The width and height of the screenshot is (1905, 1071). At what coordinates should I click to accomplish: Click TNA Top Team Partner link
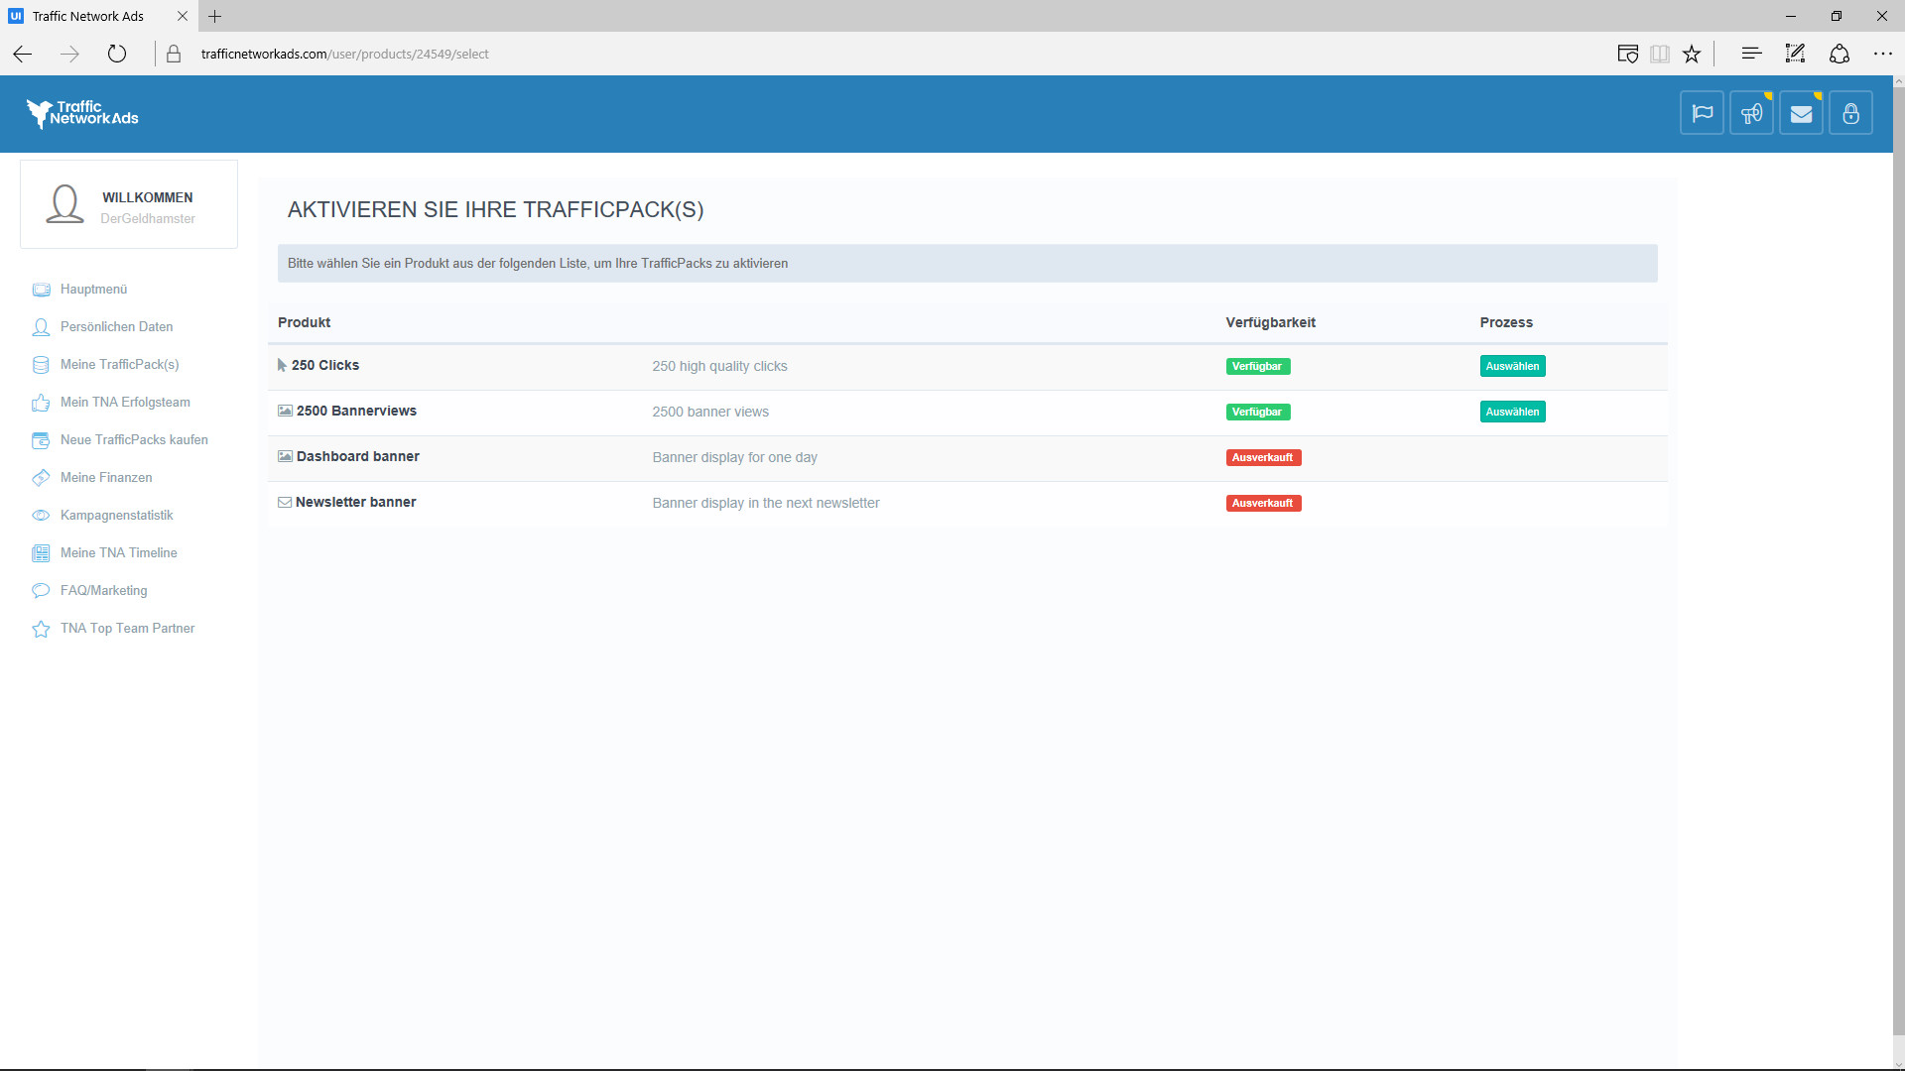[127, 629]
